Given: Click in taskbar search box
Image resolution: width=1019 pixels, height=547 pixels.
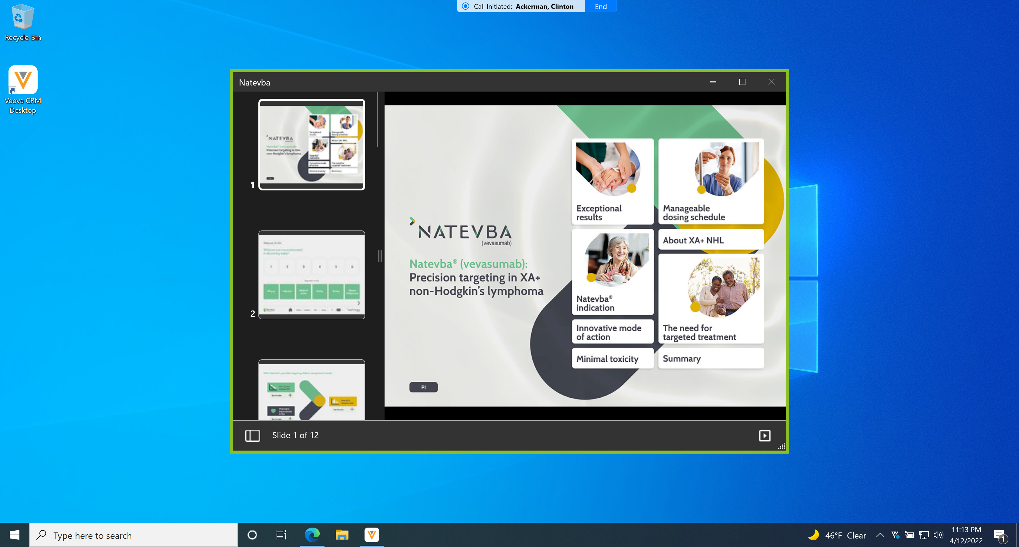Looking at the screenshot, I should pos(134,535).
